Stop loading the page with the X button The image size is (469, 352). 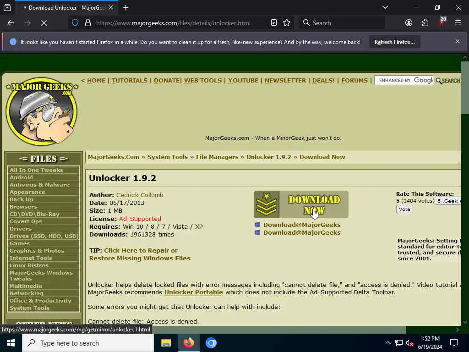[x=44, y=23]
